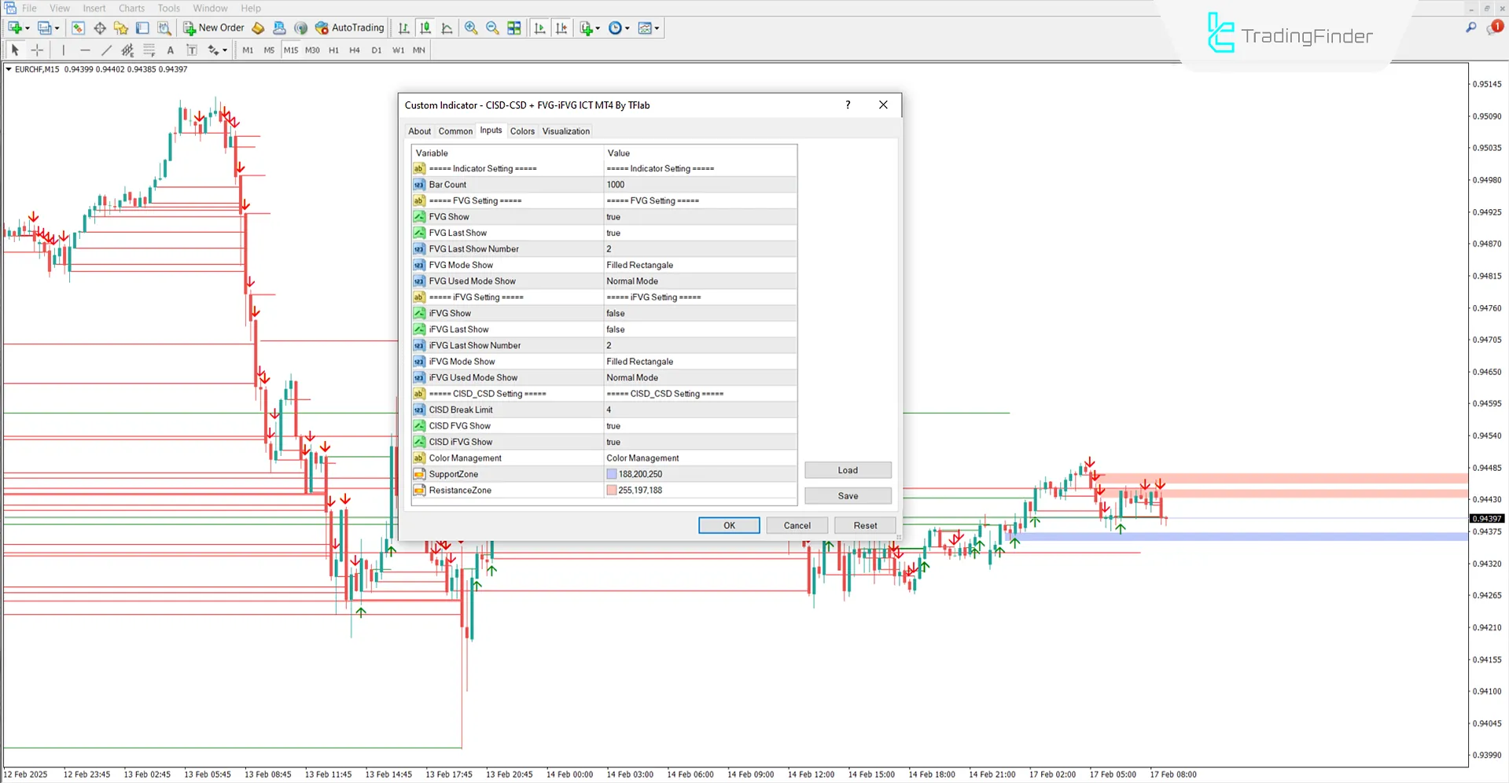Zoom in on the chart
Screen dimensions: 1509x783
[471, 28]
